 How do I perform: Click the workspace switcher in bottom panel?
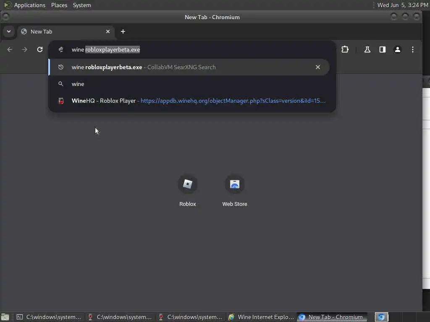point(381,317)
